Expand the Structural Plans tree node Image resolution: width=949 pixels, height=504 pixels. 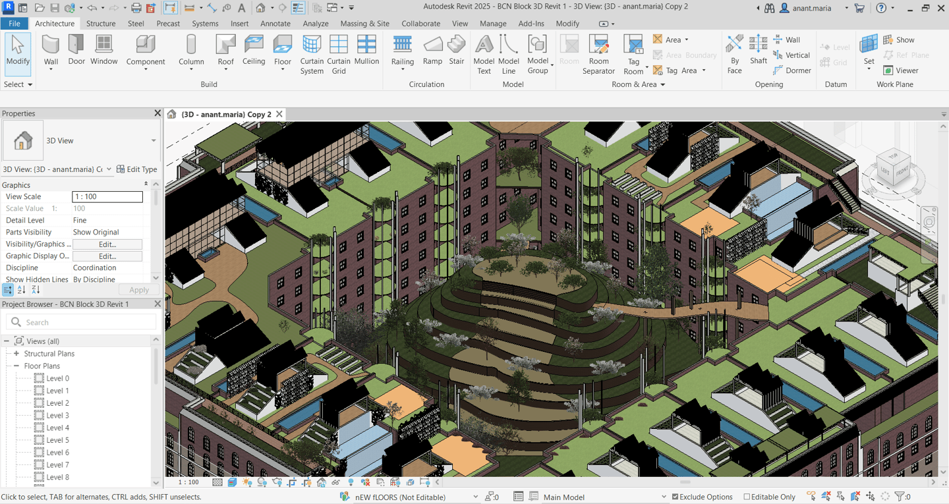pyautogui.click(x=16, y=354)
